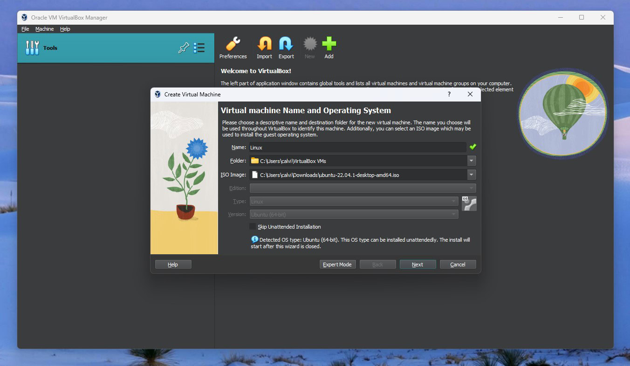Click the Folder path text field
This screenshot has height=366, width=630.
(x=358, y=161)
